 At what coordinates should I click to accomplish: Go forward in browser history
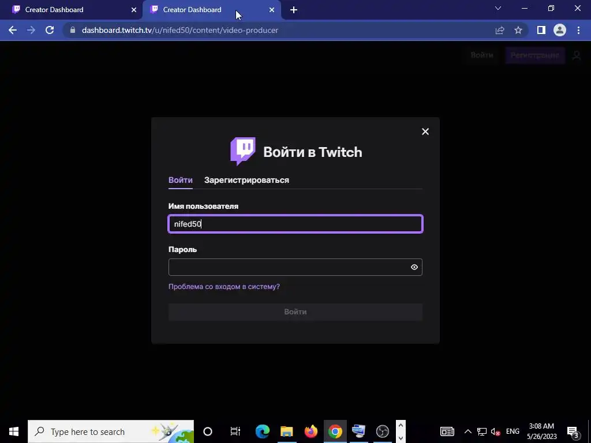(x=31, y=30)
